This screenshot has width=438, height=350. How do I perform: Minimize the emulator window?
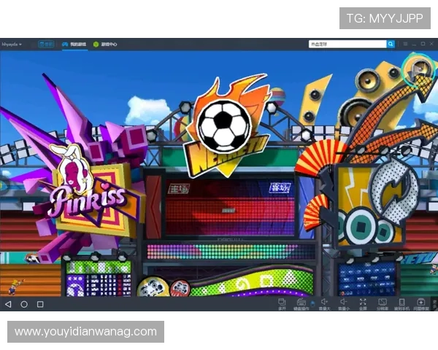pyautogui.click(x=414, y=44)
